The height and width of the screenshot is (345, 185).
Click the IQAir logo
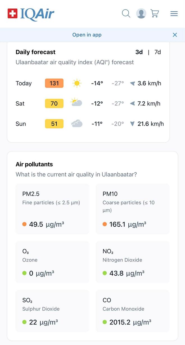pos(31,14)
